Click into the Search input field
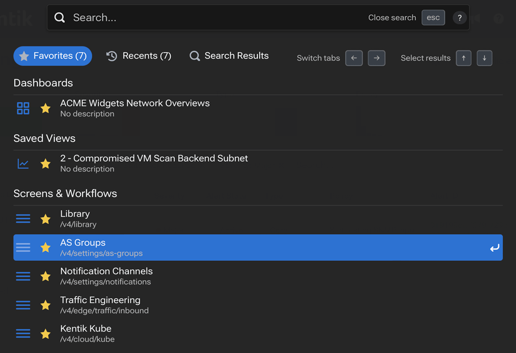Screen dimensions: 516x353 (x=215, y=18)
